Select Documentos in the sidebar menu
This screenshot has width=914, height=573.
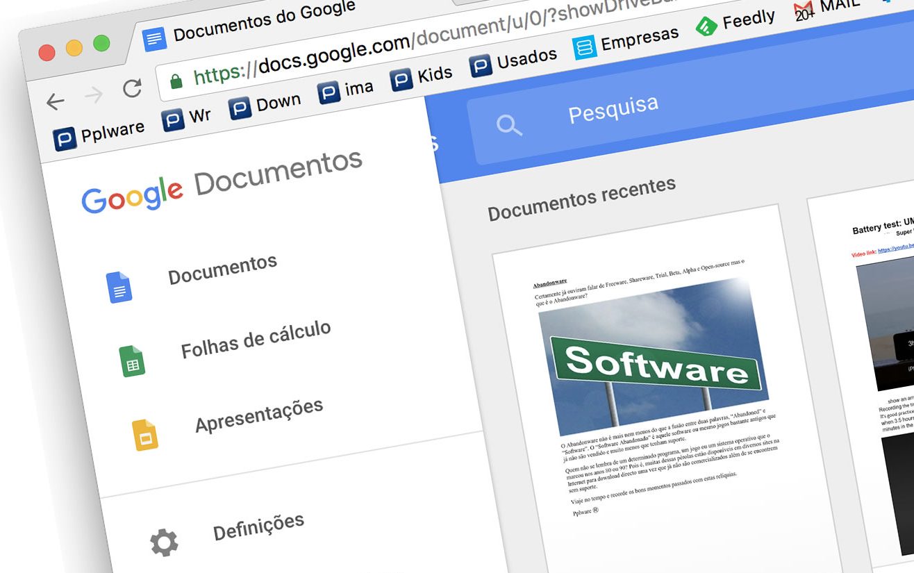point(222,269)
